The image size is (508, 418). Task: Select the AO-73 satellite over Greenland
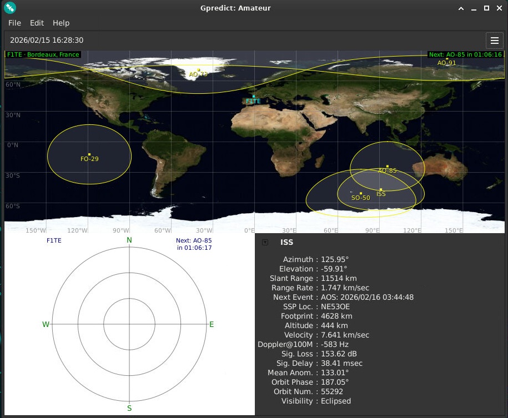[x=198, y=70]
